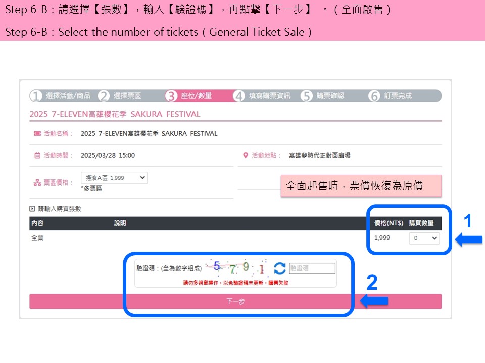Click the pink SAKURA FESTIVAL heading
Viewport: 485px width, 363px height.
(115, 114)
